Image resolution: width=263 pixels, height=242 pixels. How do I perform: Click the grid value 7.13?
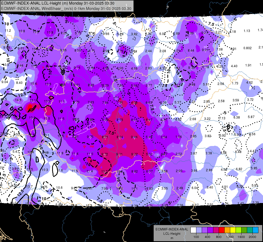click(222, 118)
